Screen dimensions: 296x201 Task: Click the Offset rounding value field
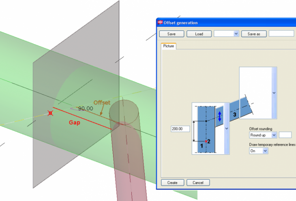(x=285, y=135)
